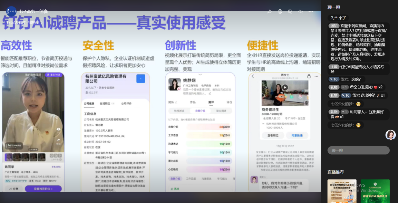Click the 同意投递 button in the job card
This screenshot has height=203, width=398.
click(x=297, y=136)
